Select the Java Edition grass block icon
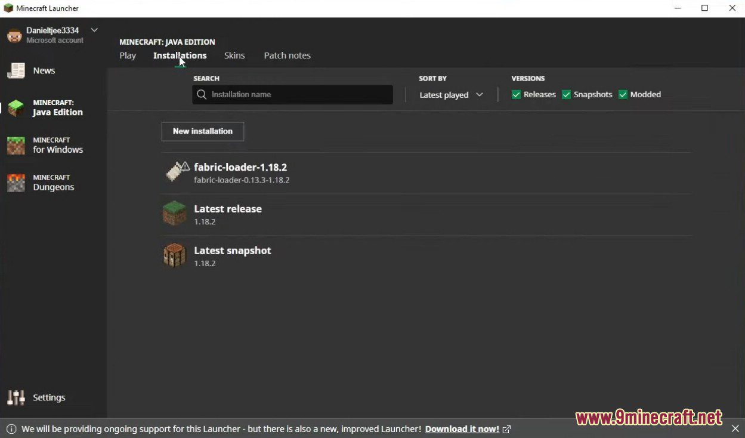This screenshot has height=438, width=745. 16,108
